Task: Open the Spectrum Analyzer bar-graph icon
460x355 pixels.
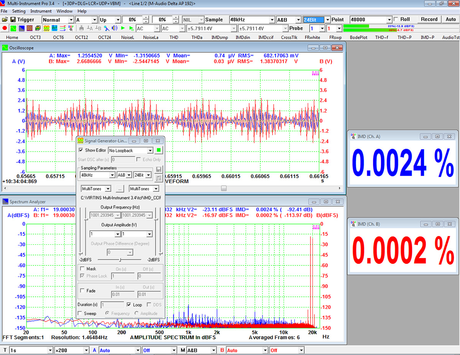Action: [x=21, y=28]
